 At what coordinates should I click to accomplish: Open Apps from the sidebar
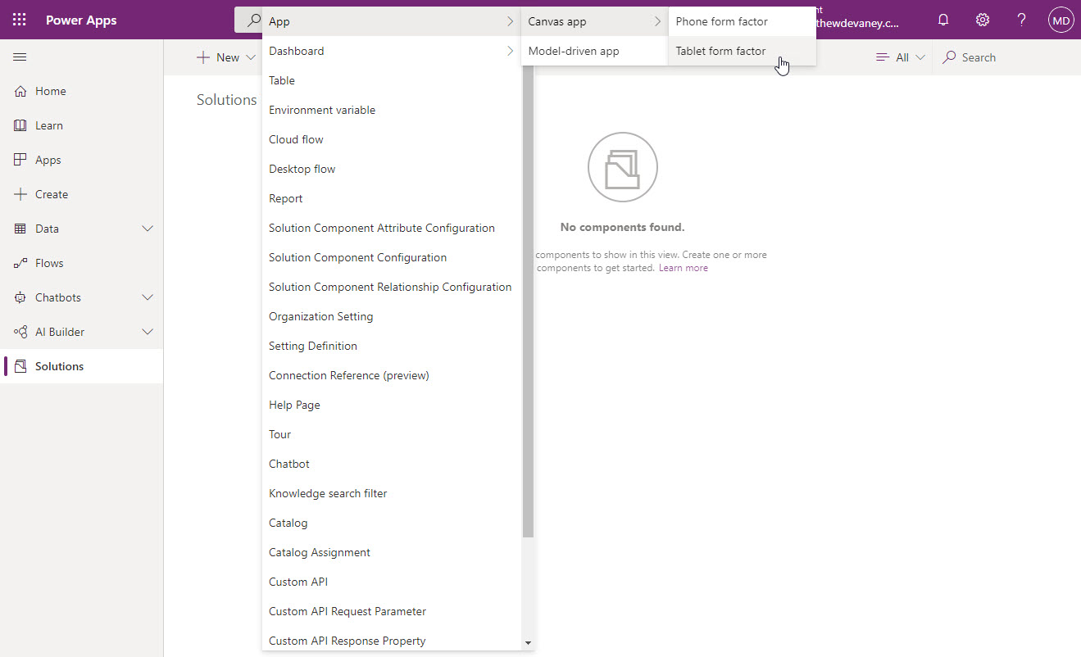47,159
